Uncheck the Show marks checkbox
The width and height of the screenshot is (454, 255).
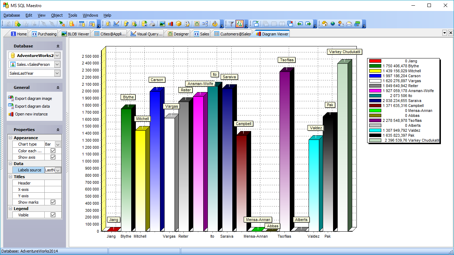pyautogui.click(x=53, y=202)
